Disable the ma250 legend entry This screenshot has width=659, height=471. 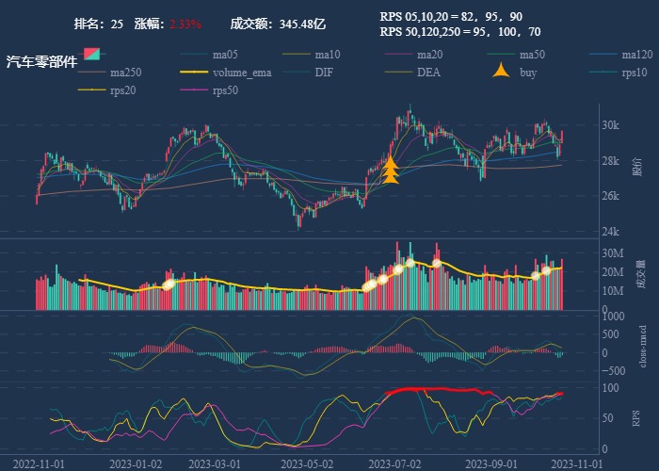[124, 73]
